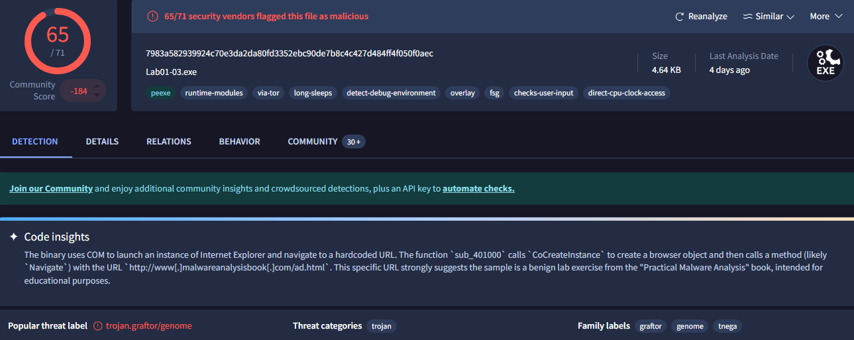Click the Code insights sparkle icon
This screenshot has width=854, height=340.
pos(13,237)
